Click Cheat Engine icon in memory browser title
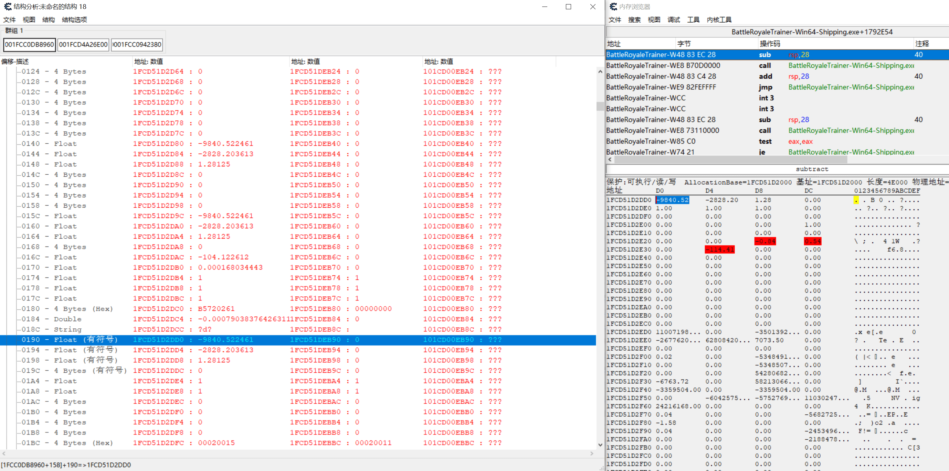 [x=613, y=6]
